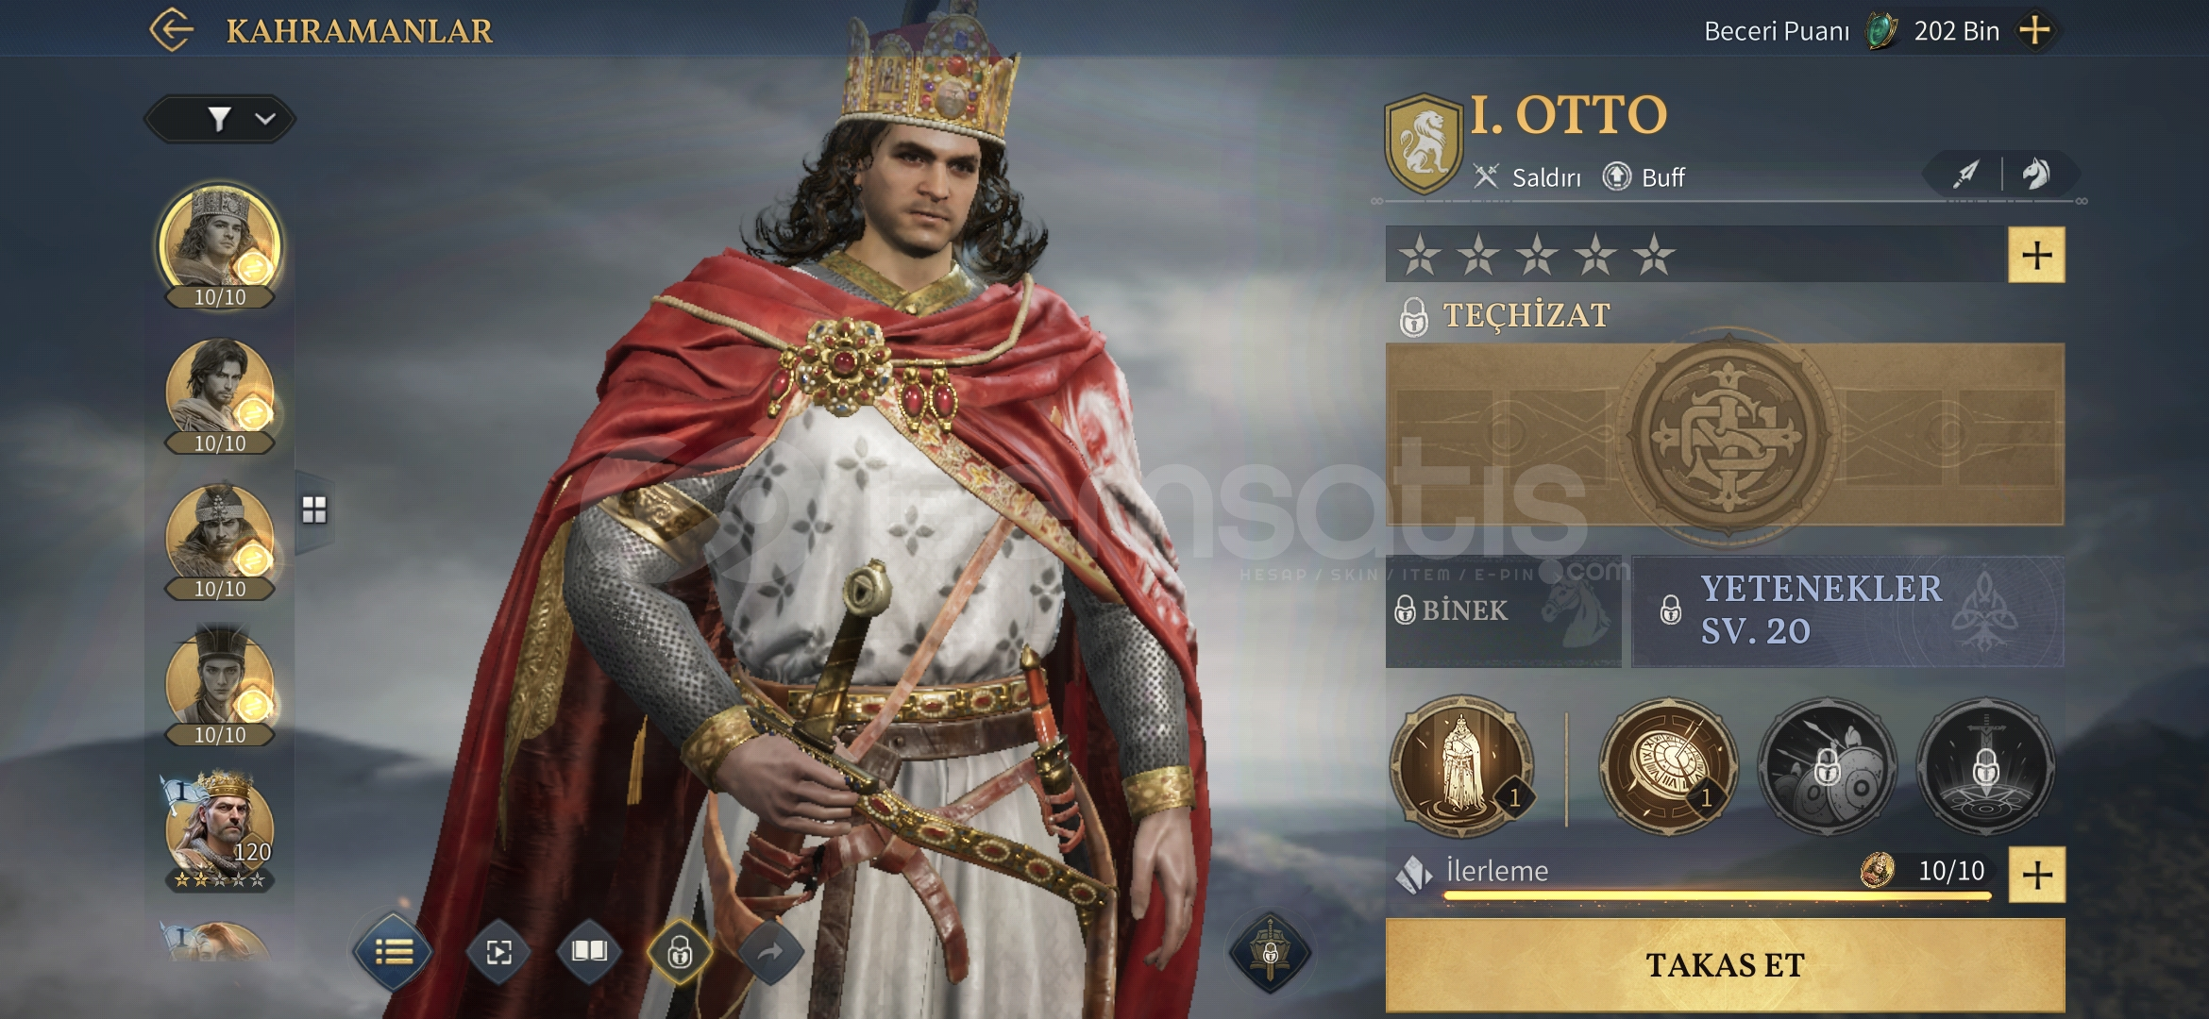Select the clock compass skill icon
This screenshot has width=2209, height=1019.
click(1668, 765)
